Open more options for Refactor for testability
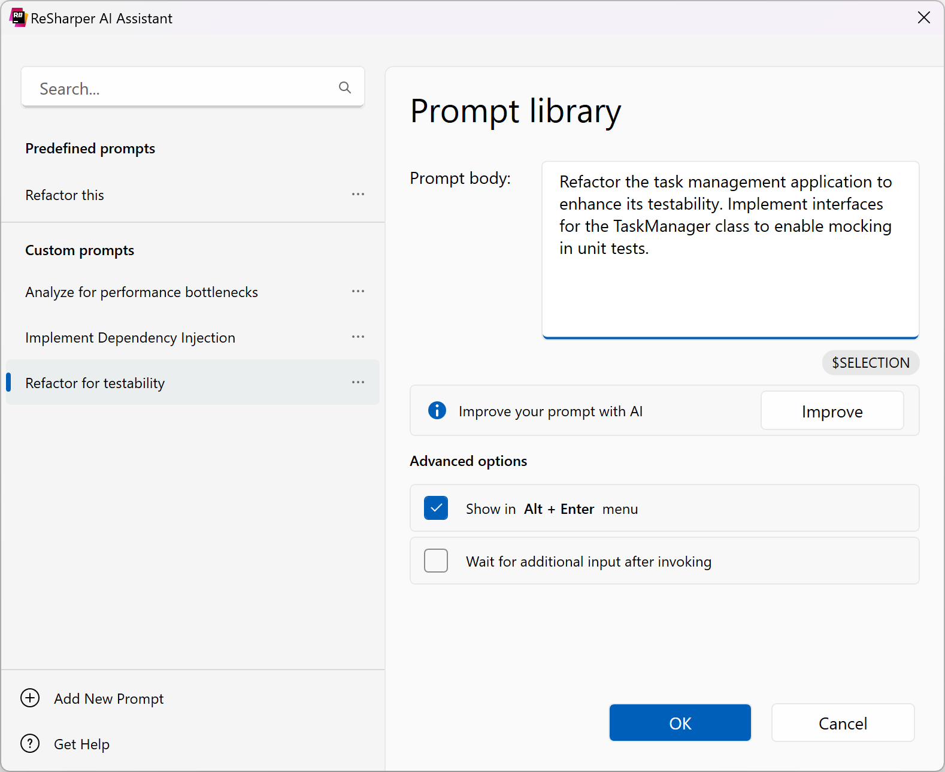This screenshot has width=945, height=772. pos(358,382)
